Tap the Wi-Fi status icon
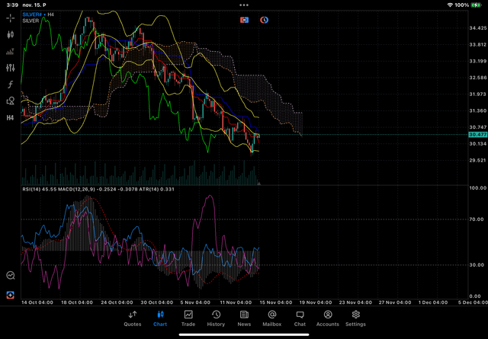This screenshot has height=339, width=488. 450,5
